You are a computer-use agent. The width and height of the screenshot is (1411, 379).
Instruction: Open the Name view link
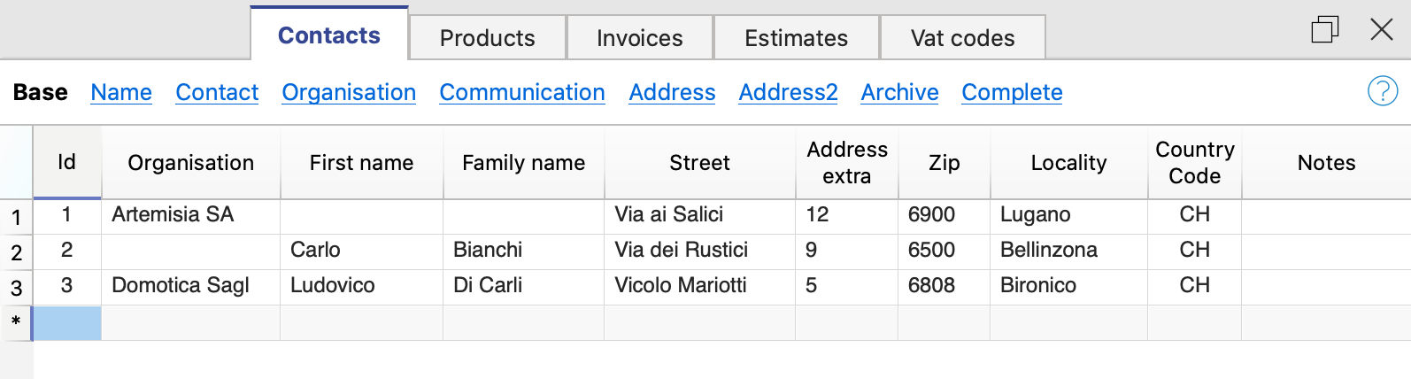click(x=121, y=92)
